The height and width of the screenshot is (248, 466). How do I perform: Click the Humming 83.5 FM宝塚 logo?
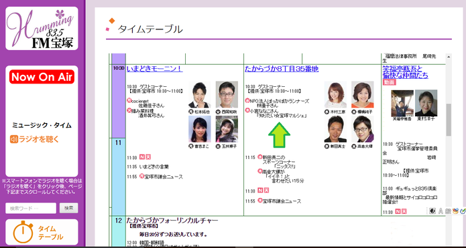pyautogui.click(x=42, y=29)
